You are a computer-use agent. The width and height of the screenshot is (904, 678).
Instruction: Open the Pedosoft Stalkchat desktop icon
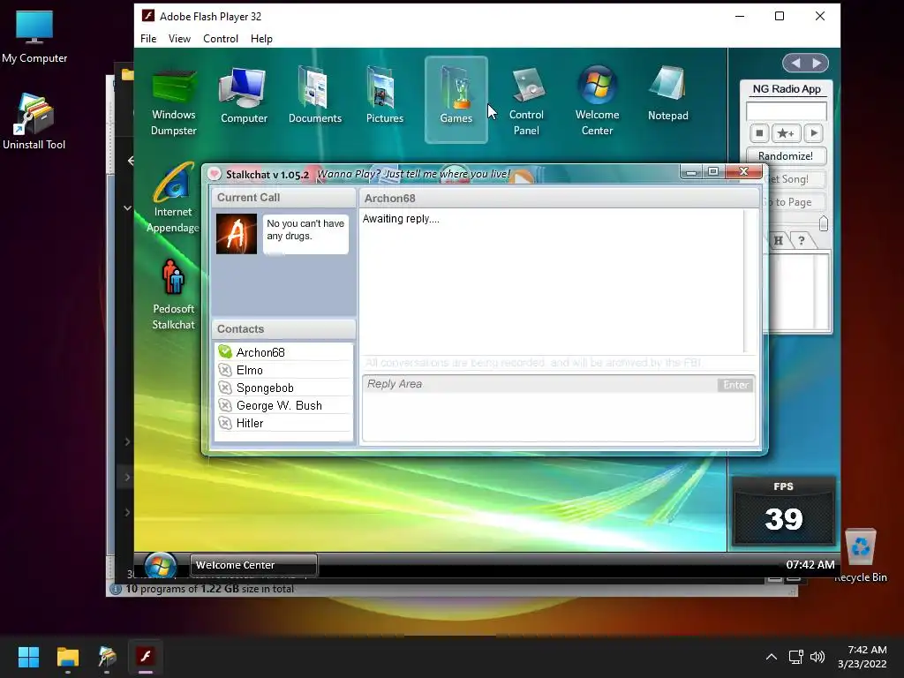pos(173,295)
